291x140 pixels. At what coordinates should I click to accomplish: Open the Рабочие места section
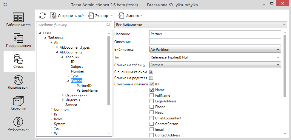click(19, 19)
